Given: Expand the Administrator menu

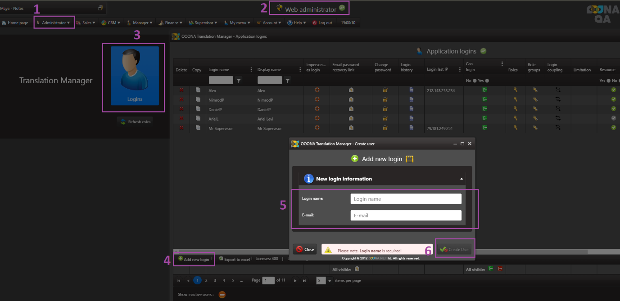Looking at the screenshot, I should [54, 22].
